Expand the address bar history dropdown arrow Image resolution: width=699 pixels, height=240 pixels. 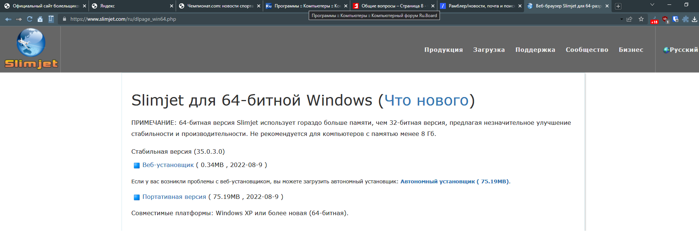pyautogui.click(x=622, y=19)
